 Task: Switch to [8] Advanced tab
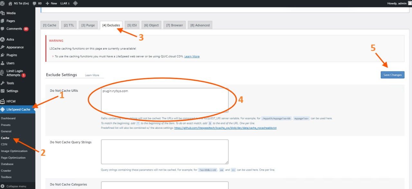click(200, 25)
